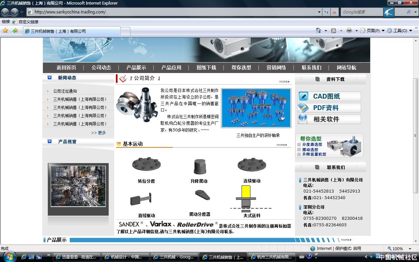The width and height of the screenshot is (419, 262).
Task: Open the address bar history dropdown
Action: (x=319, y=12)
